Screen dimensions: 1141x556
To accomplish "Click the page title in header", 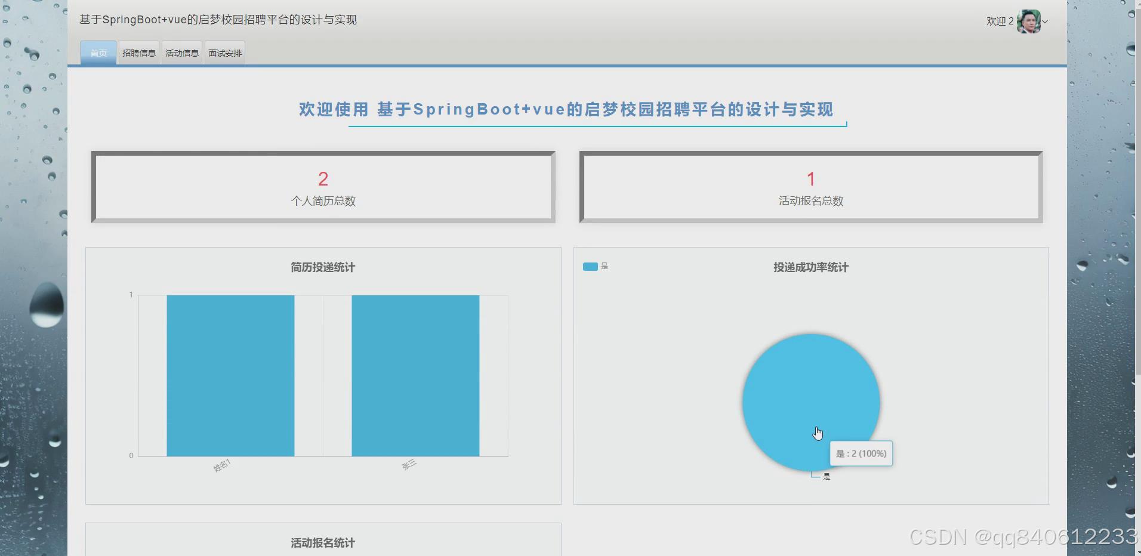I will point(218,20).
